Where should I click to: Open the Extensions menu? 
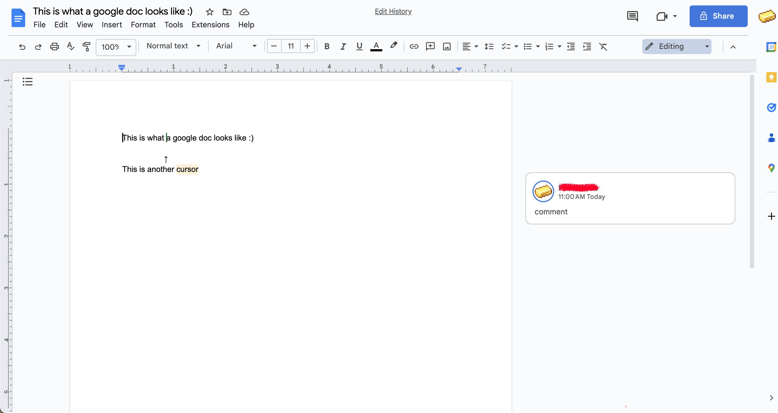[211, 25]
